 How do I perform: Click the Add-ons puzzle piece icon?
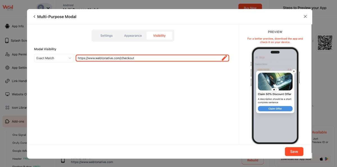tap(7, 122)
